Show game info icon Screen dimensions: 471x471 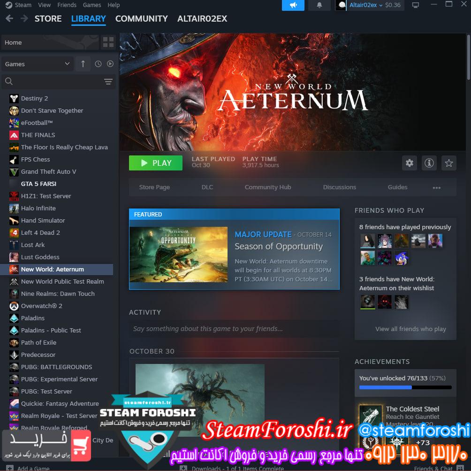click(429, 163)
